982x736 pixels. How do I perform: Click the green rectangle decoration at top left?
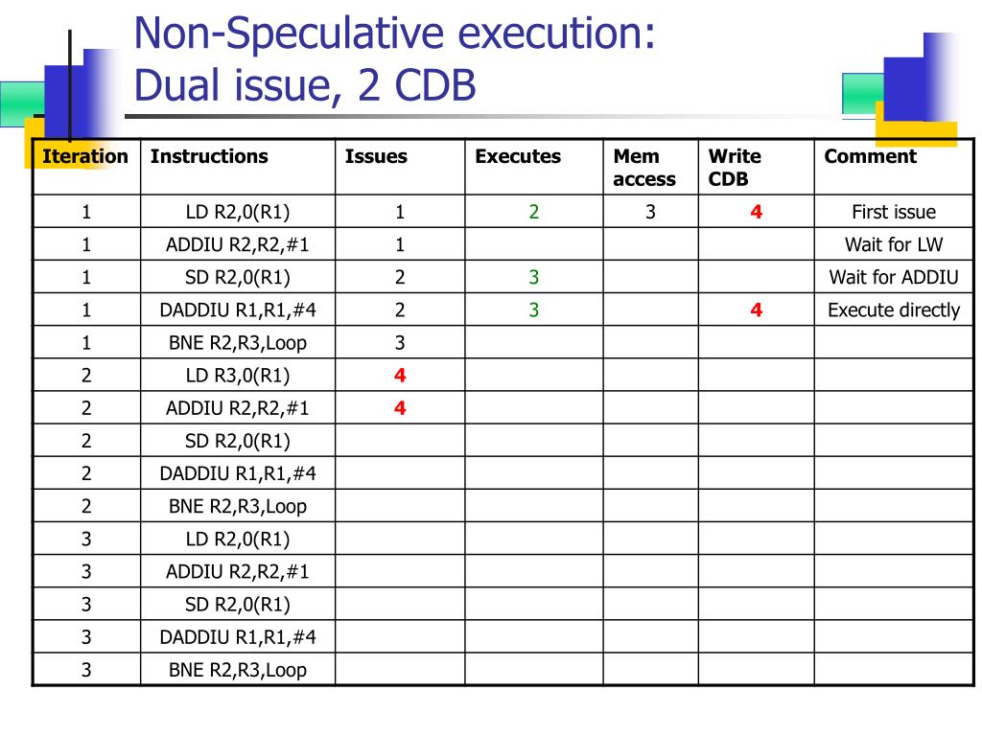[22, 103]
